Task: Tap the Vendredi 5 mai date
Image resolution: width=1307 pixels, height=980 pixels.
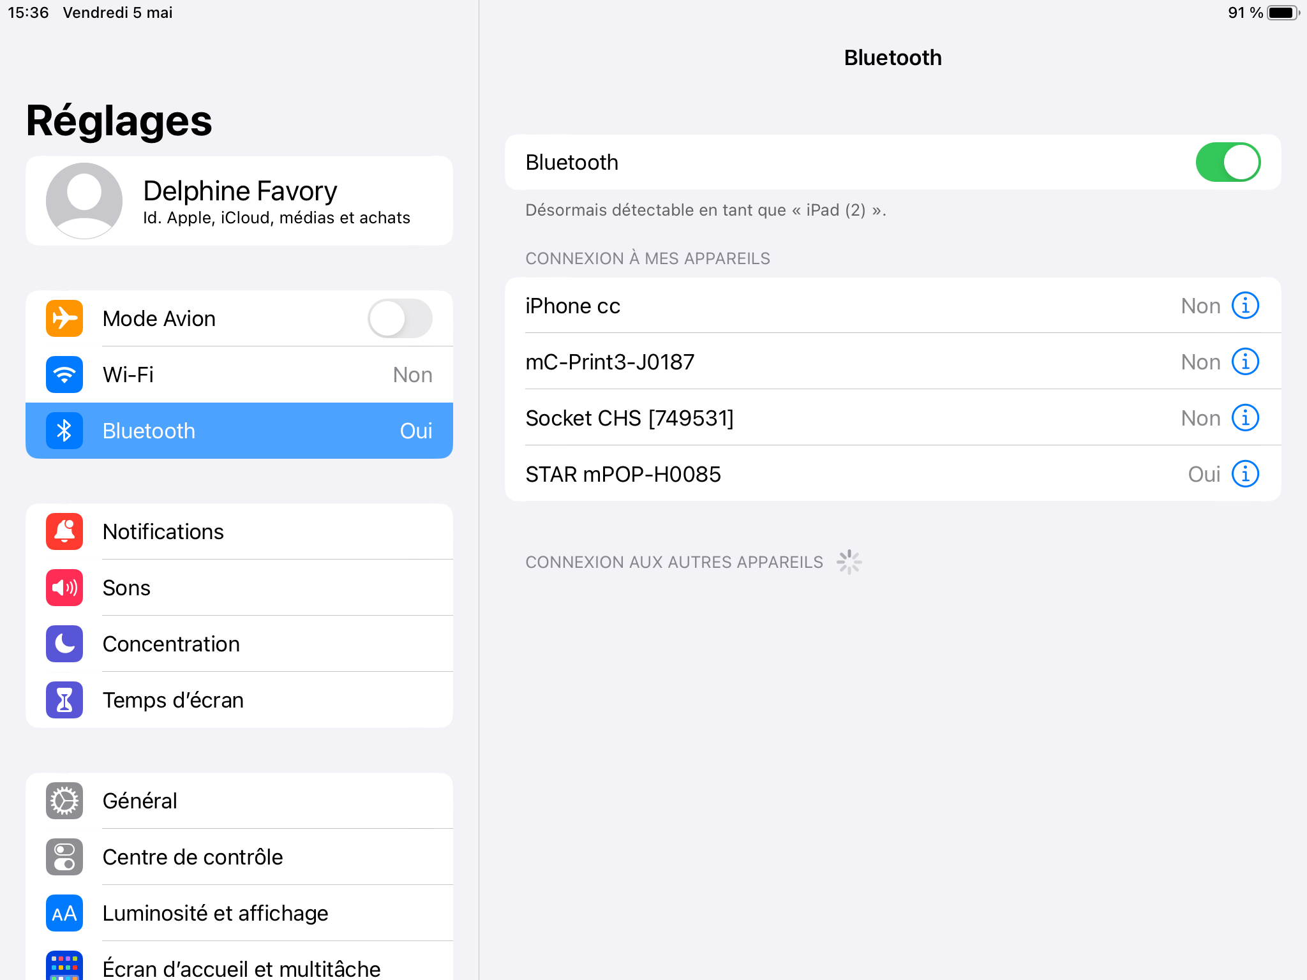Action: tap(118, 13)
